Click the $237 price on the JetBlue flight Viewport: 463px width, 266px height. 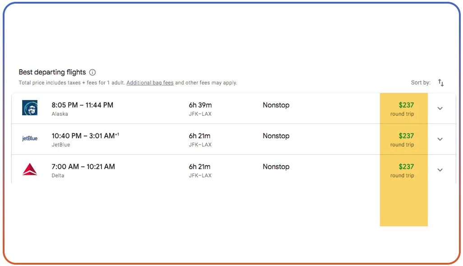(x=406, y=136)
